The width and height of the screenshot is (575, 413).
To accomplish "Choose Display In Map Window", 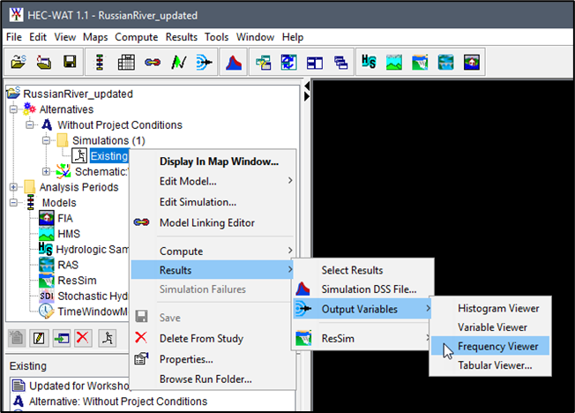I will tap(213, 161).
